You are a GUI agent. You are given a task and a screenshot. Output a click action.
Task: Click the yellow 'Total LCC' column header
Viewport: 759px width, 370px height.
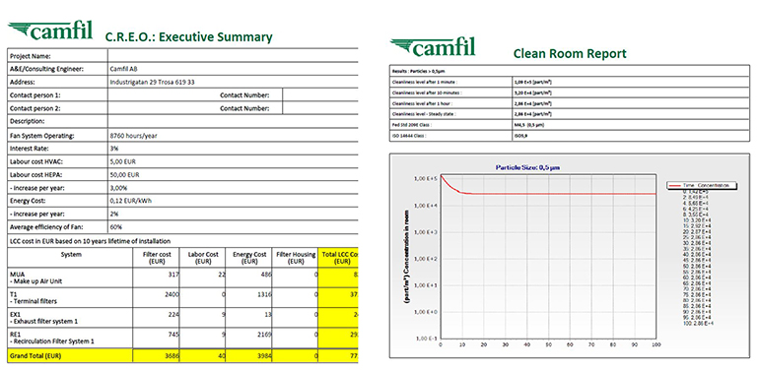[338, 258]
